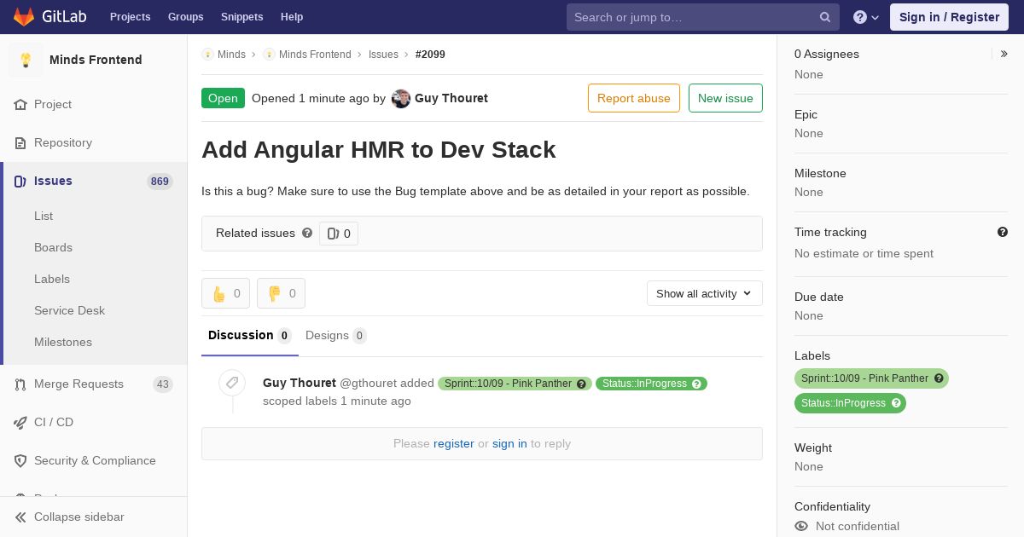Click the label tag icon in the activity feed
Screen dimensions: 1024x537
[232, 383]
